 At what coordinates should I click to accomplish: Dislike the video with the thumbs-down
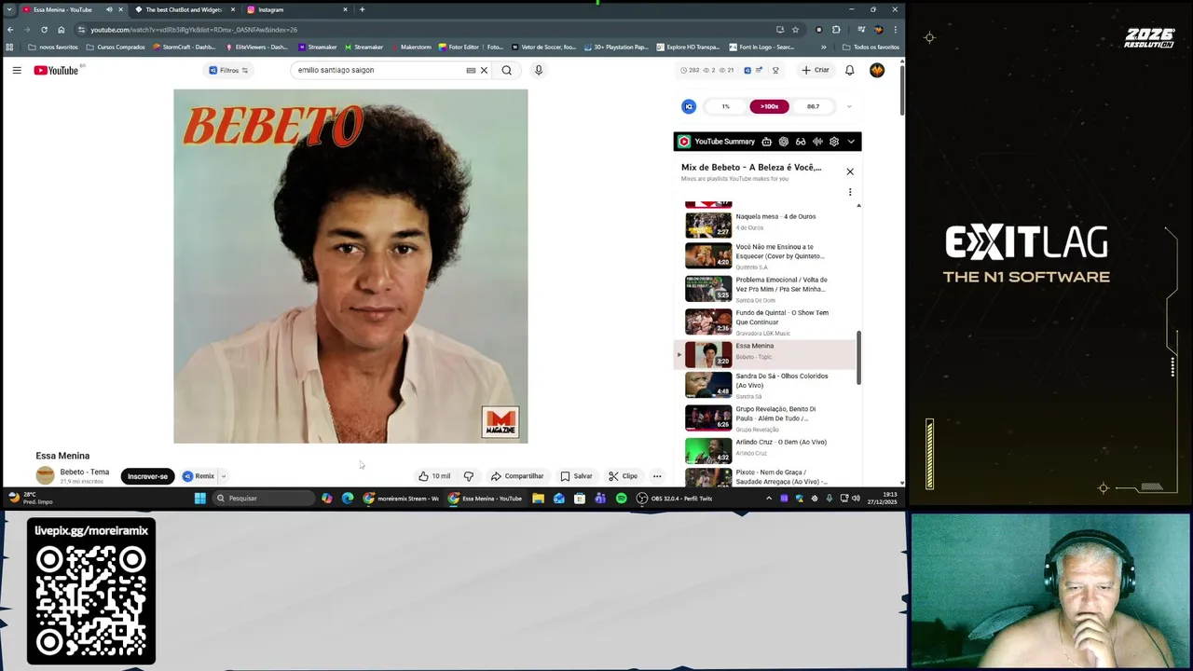469,476
